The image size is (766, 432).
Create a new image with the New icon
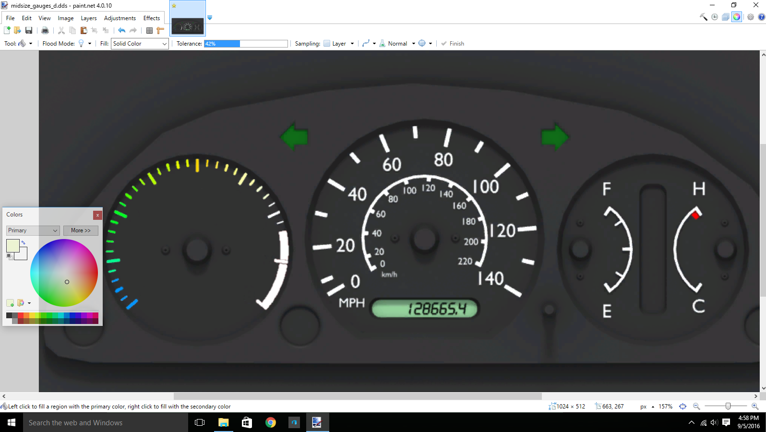pos(7,30)
